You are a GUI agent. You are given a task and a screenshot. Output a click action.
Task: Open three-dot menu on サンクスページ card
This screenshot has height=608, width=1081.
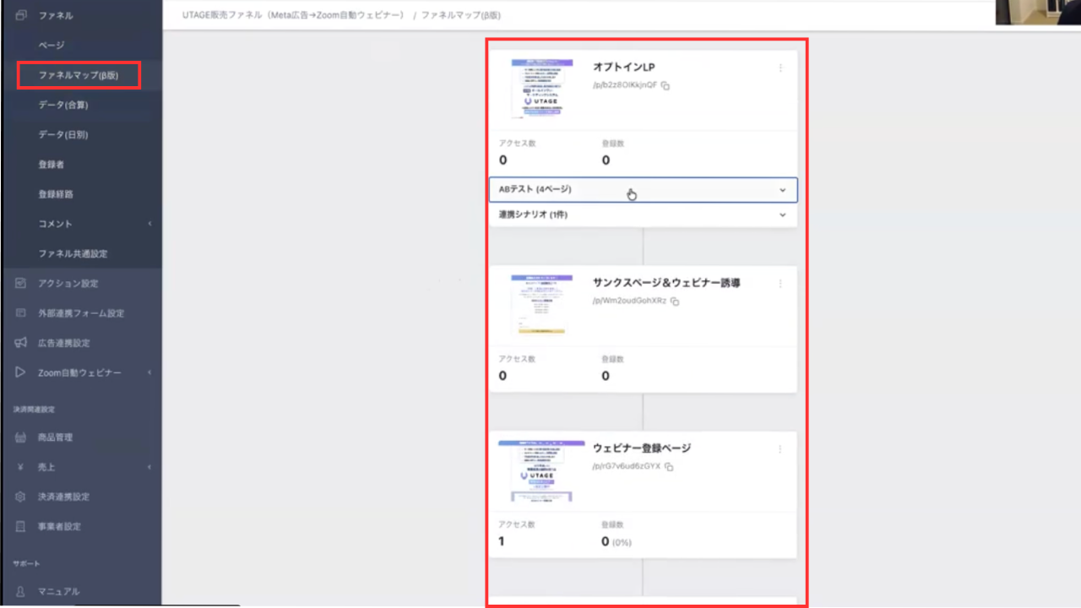tap(780, 284)
